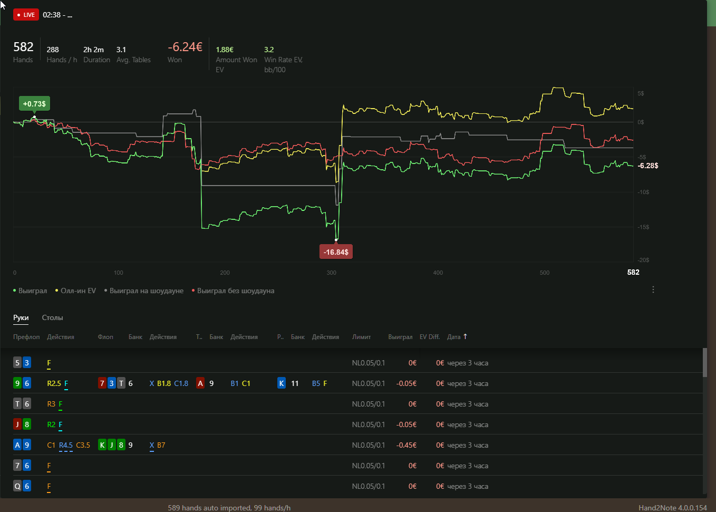
Task: Toggle the 'Олл-ин EV' yellow legend series
Action: click(75, 291)
